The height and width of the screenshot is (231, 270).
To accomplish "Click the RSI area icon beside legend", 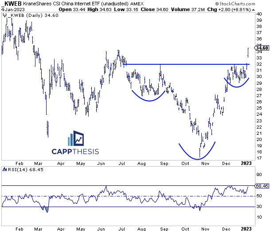I will point(4,170).
